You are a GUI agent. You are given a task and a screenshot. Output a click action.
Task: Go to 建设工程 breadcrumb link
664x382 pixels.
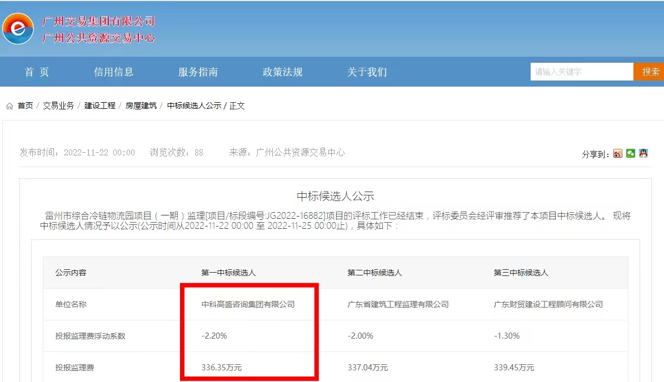99,105
